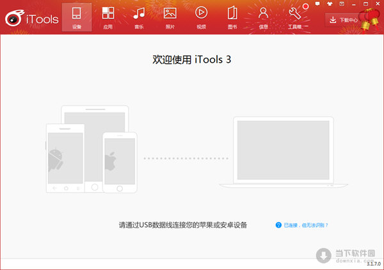384x270 pixels.
Task: Click the iTools logo
Action: (x=32, y=19)
